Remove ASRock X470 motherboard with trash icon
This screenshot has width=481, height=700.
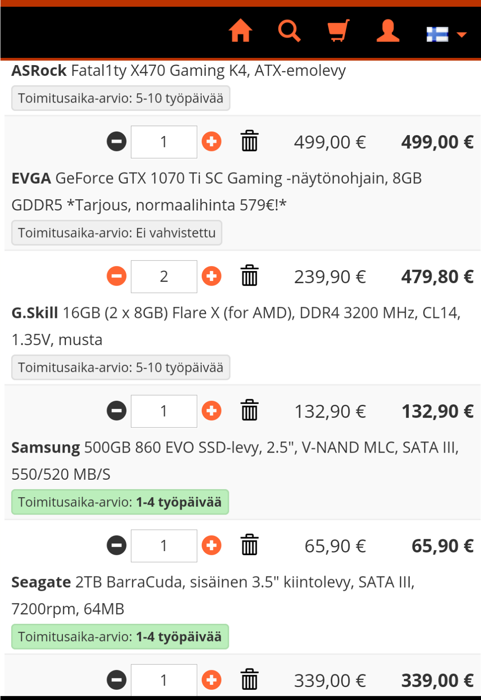249,142
